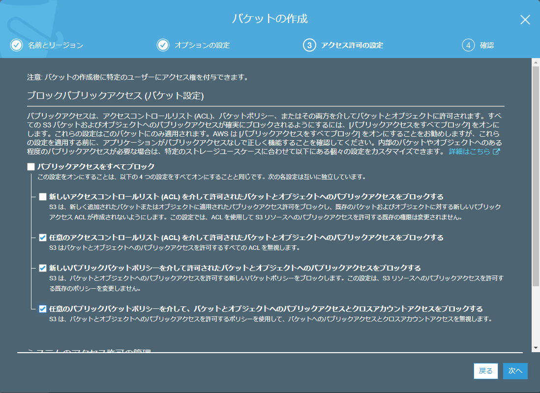Image resolution: width=540 pixels, height=393 pixels.
Task: Click the step 4 circle icon
Action: [x=468, y=45]
